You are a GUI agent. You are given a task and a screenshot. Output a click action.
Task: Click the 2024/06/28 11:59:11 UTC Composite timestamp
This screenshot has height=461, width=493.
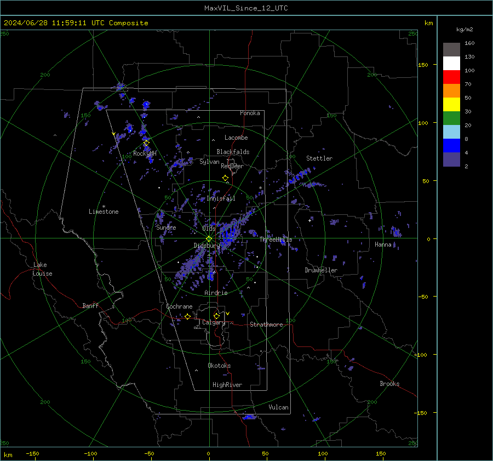click(x=76, y=23)
